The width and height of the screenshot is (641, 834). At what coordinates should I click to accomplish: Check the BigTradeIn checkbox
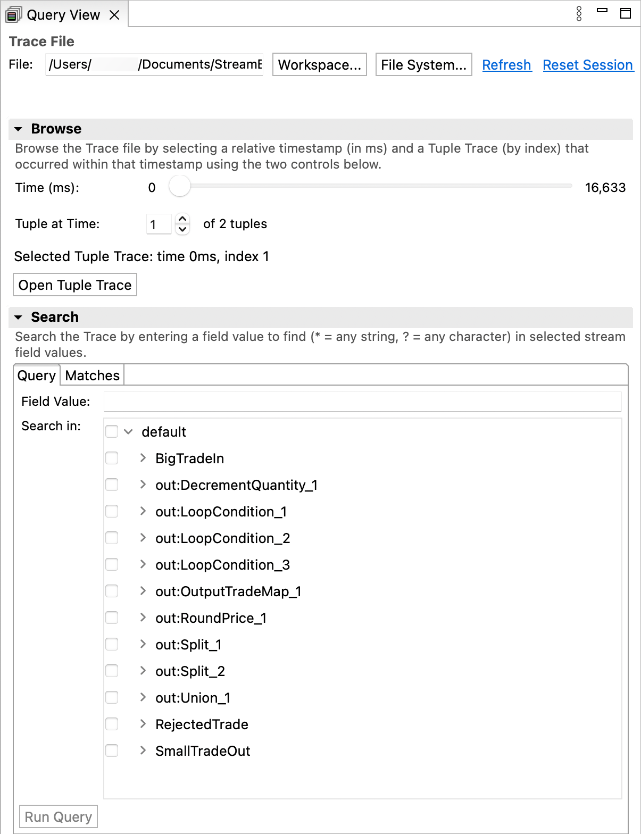[x=112, y=458]
